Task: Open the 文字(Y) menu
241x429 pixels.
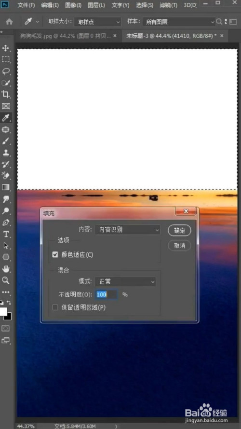Action: pos(120,5)
